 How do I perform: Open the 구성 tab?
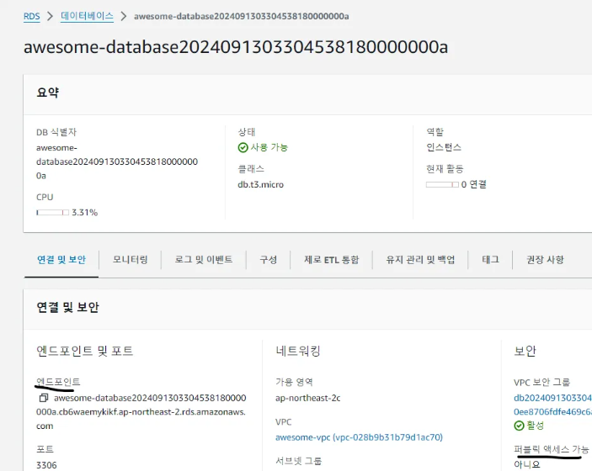(x=269, y=259)
